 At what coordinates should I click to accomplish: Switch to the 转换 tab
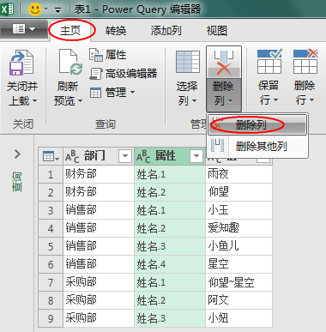(116, 31)
